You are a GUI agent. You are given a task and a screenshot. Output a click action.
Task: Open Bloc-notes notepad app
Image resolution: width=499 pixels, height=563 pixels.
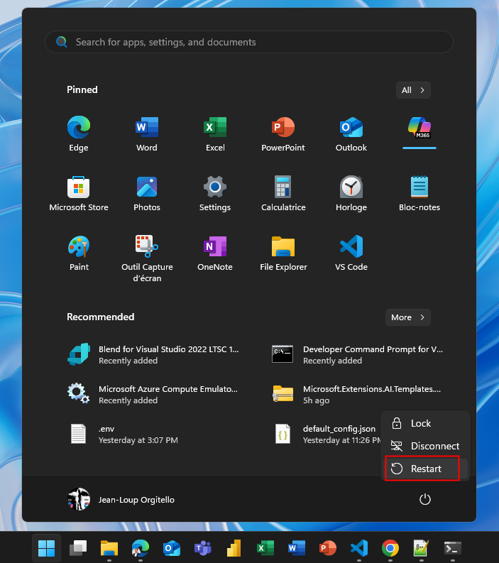tap(420, 193)
